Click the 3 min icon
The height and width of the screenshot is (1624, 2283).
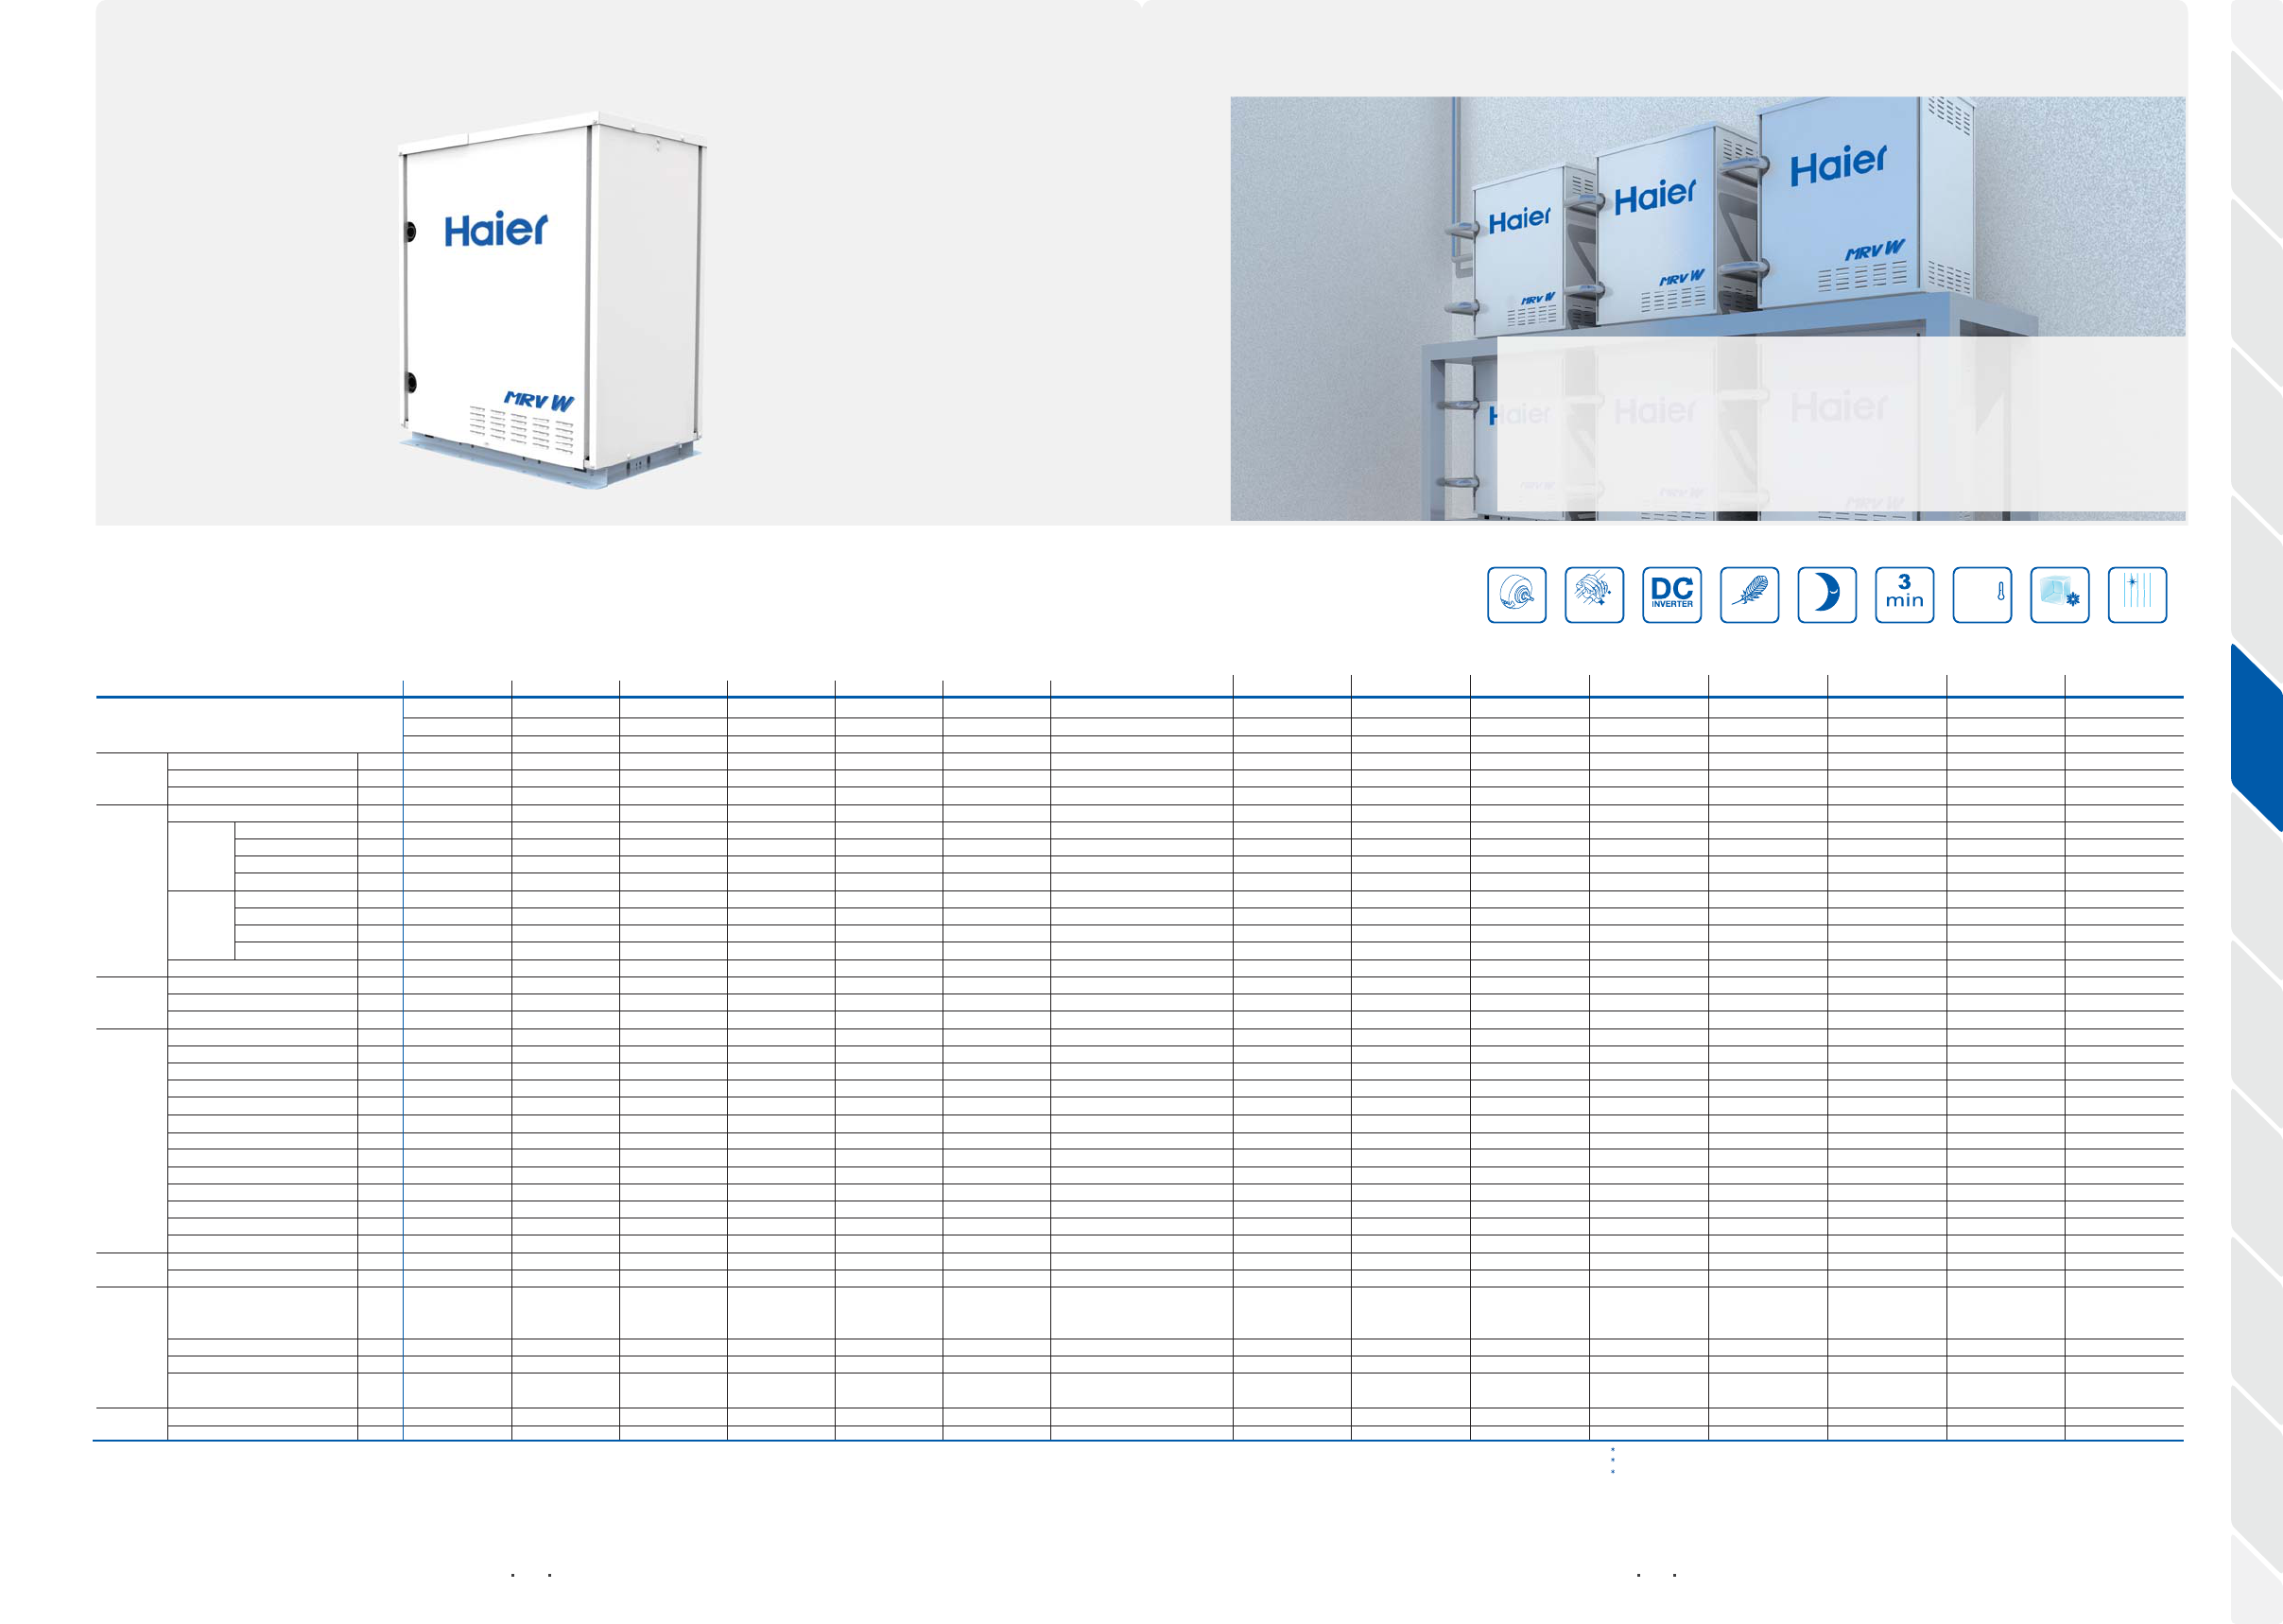[1905, 595]
